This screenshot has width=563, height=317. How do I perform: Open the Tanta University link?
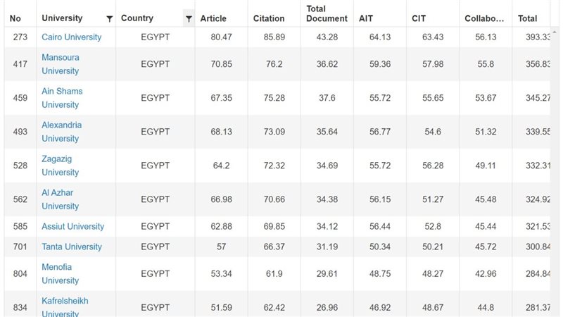71,247
